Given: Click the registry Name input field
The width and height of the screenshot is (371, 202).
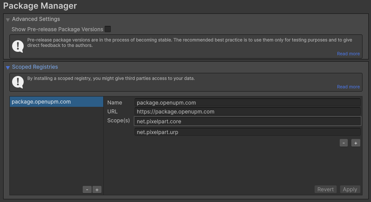Looking at the screenshot, I should pyautogui.click(x=247, y=103).
